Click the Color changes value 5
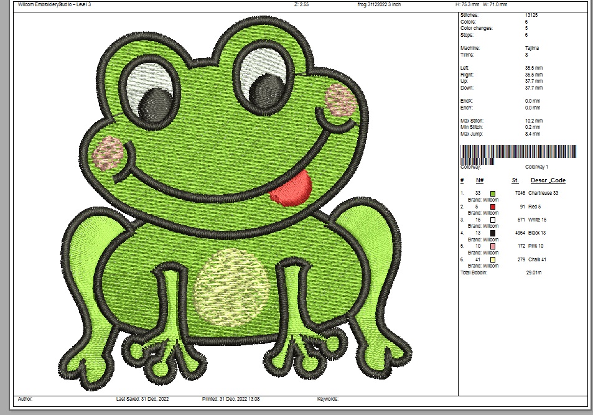The image size is (593, 415). [x=526, y=28]
